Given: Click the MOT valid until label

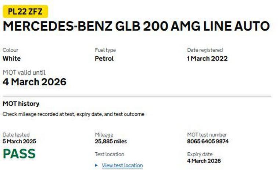Looking at the screenshot, I should click(x=24, y=72).
